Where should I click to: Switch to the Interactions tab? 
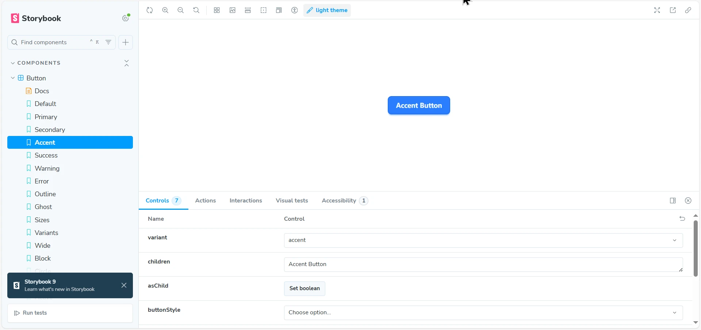[246, 201]
